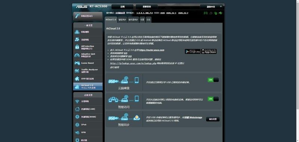Open the USB puzzle-piece application icon
This screenshot has width=299, height=142.
[x=77, y=78]
